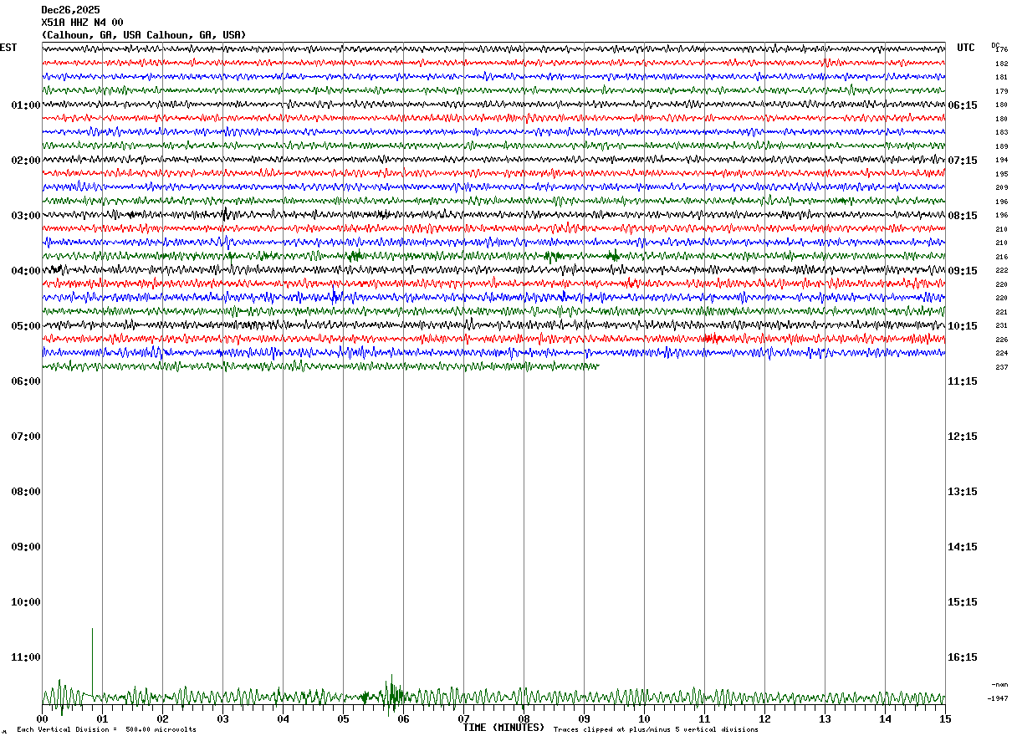Select the "07:00" EST hour label
The image size is (1012, 741).
pyautogui.click(x=25, y=437)
